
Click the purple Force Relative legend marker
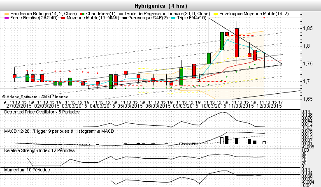[6, 18]
